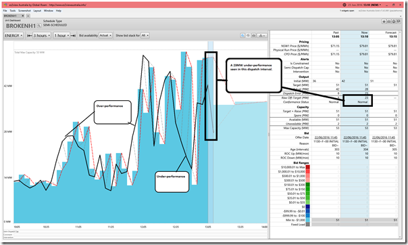Add a new tab with plus button
The width and height of the screenshot is (408, 245).
[x=28, y=16]
